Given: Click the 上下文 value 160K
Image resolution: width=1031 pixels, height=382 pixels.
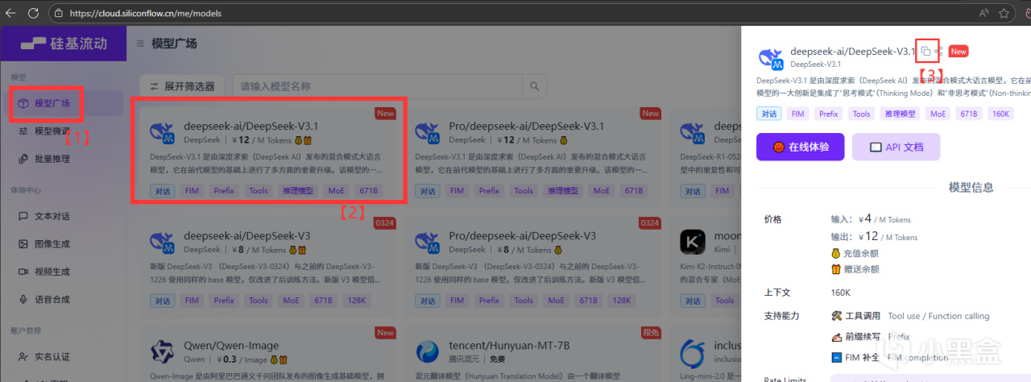Looking at the screenshot, I should click(x=841, y=292).
